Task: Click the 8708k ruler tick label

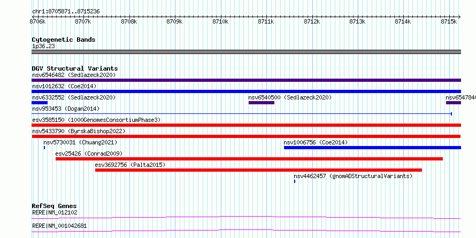Action: pos(129,21)
